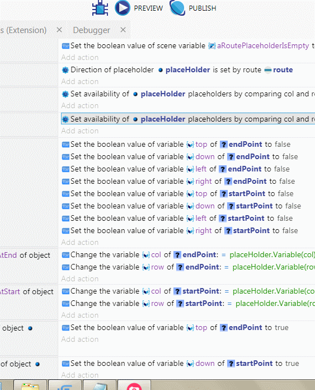Click Add action below right of startPoint

80,242
